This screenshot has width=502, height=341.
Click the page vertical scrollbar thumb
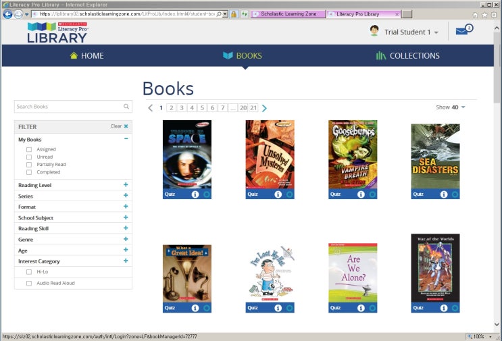497,67
